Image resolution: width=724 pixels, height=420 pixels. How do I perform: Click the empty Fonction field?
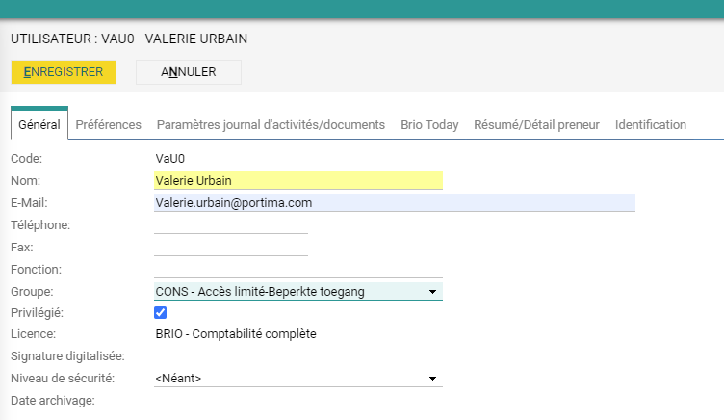tap(297, 270)
